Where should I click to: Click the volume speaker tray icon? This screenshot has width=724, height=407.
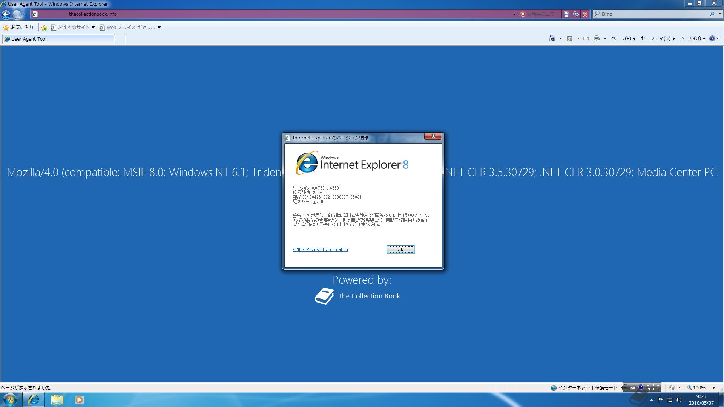coord(679,400)
